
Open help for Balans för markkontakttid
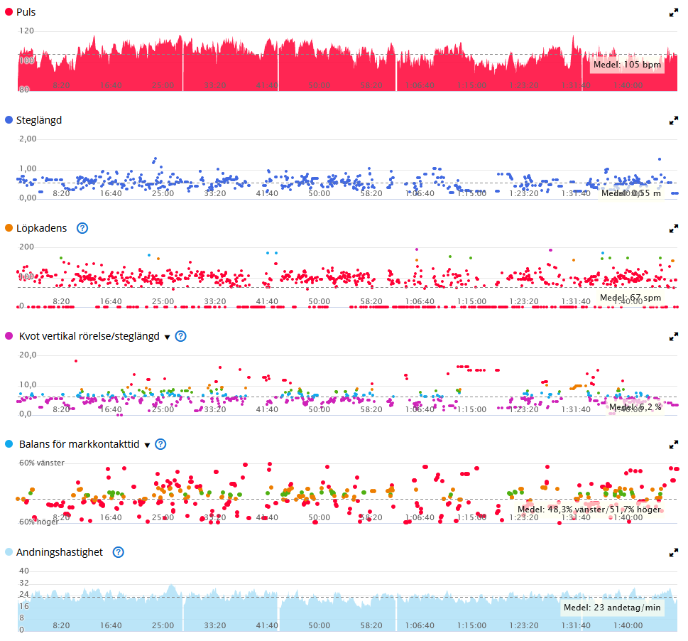[160, 444]
